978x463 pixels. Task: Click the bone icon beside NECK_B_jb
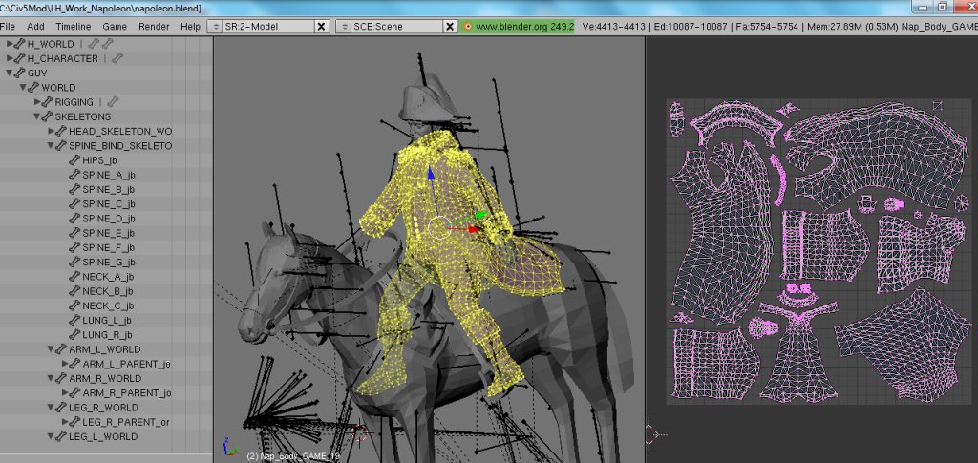pyautogui.click(x=74, y=291)
